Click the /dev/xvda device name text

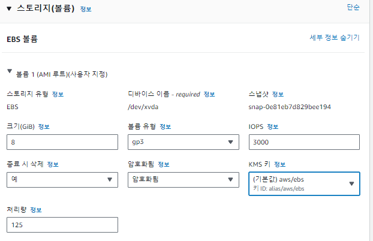pos(143,107)
